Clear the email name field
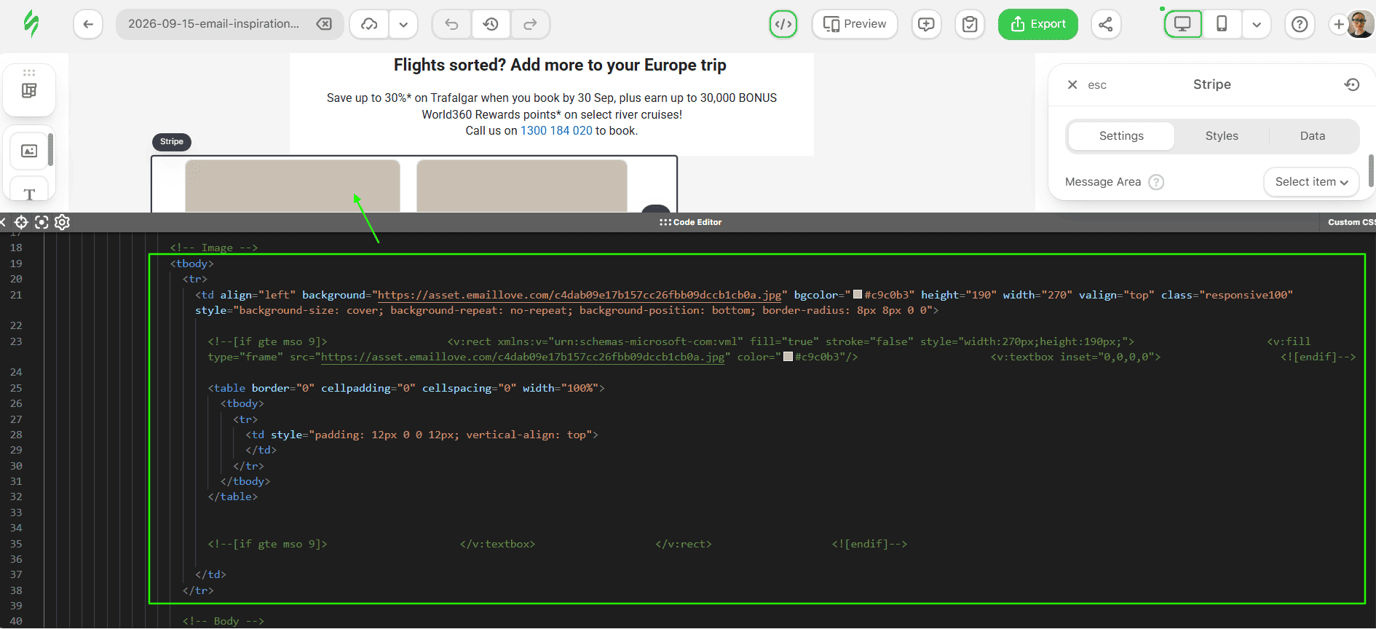 pyautogui.click(x=324, y=24)
